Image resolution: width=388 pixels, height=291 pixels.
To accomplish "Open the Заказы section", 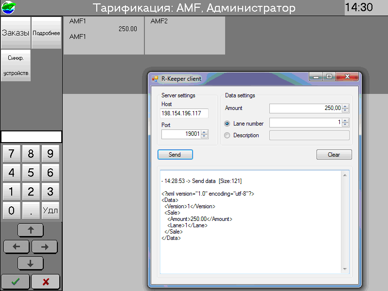I will (x=16, y=33).
